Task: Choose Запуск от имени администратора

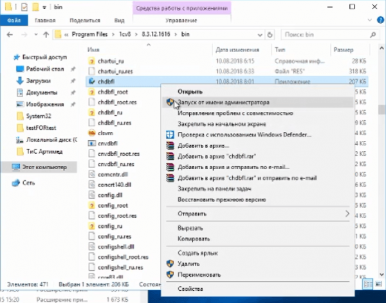Action: [258, 102]
